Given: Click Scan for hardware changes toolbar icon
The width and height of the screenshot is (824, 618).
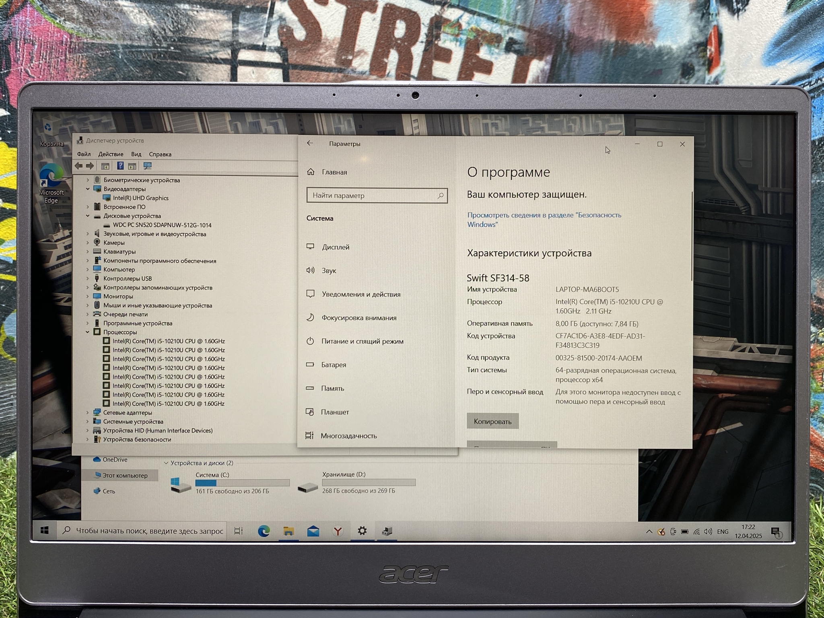Looking at the screenshot, I should [x=148, y=166].
